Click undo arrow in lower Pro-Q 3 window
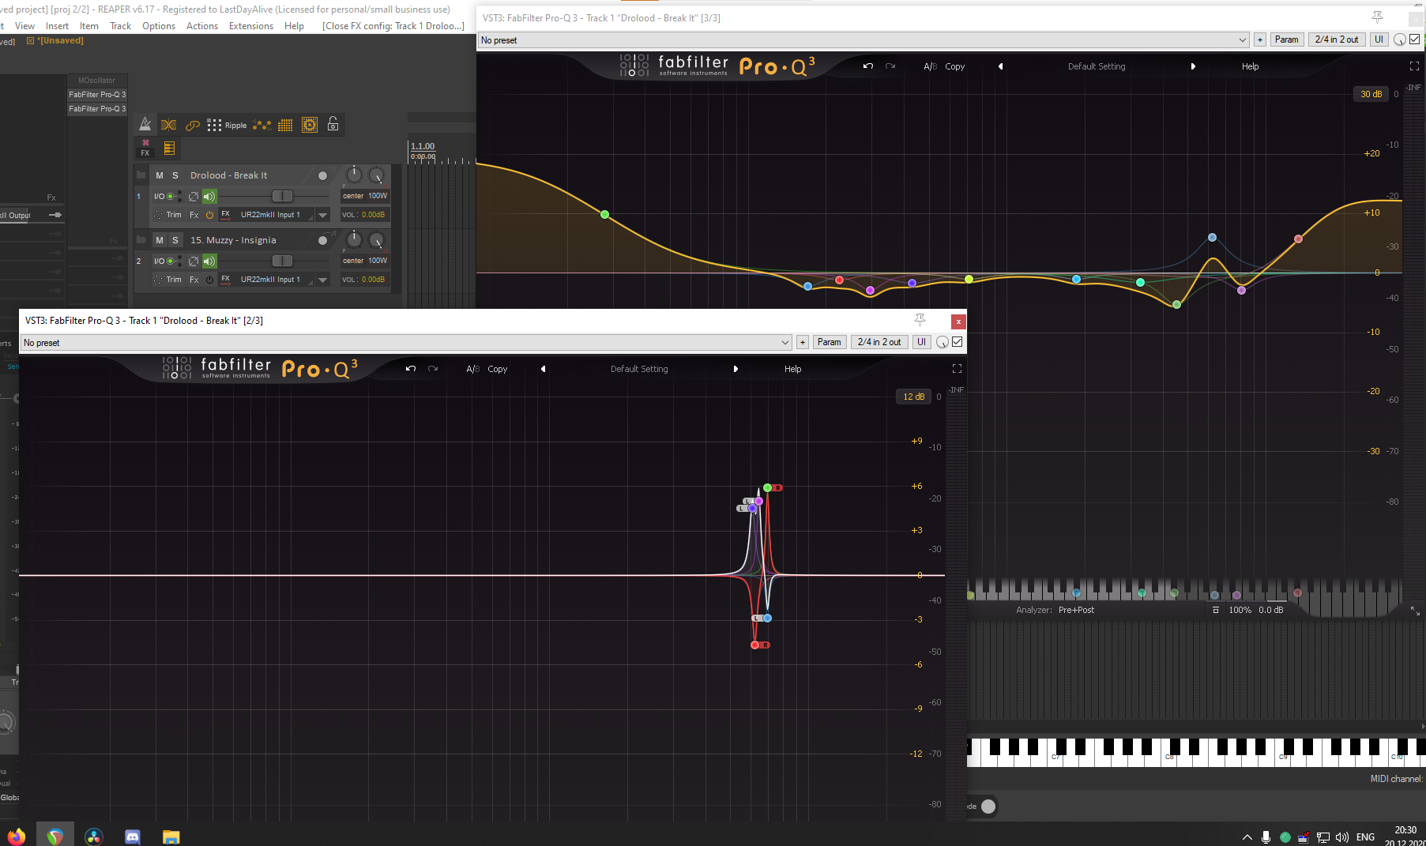1426x846 pixels. coord(411,369)
